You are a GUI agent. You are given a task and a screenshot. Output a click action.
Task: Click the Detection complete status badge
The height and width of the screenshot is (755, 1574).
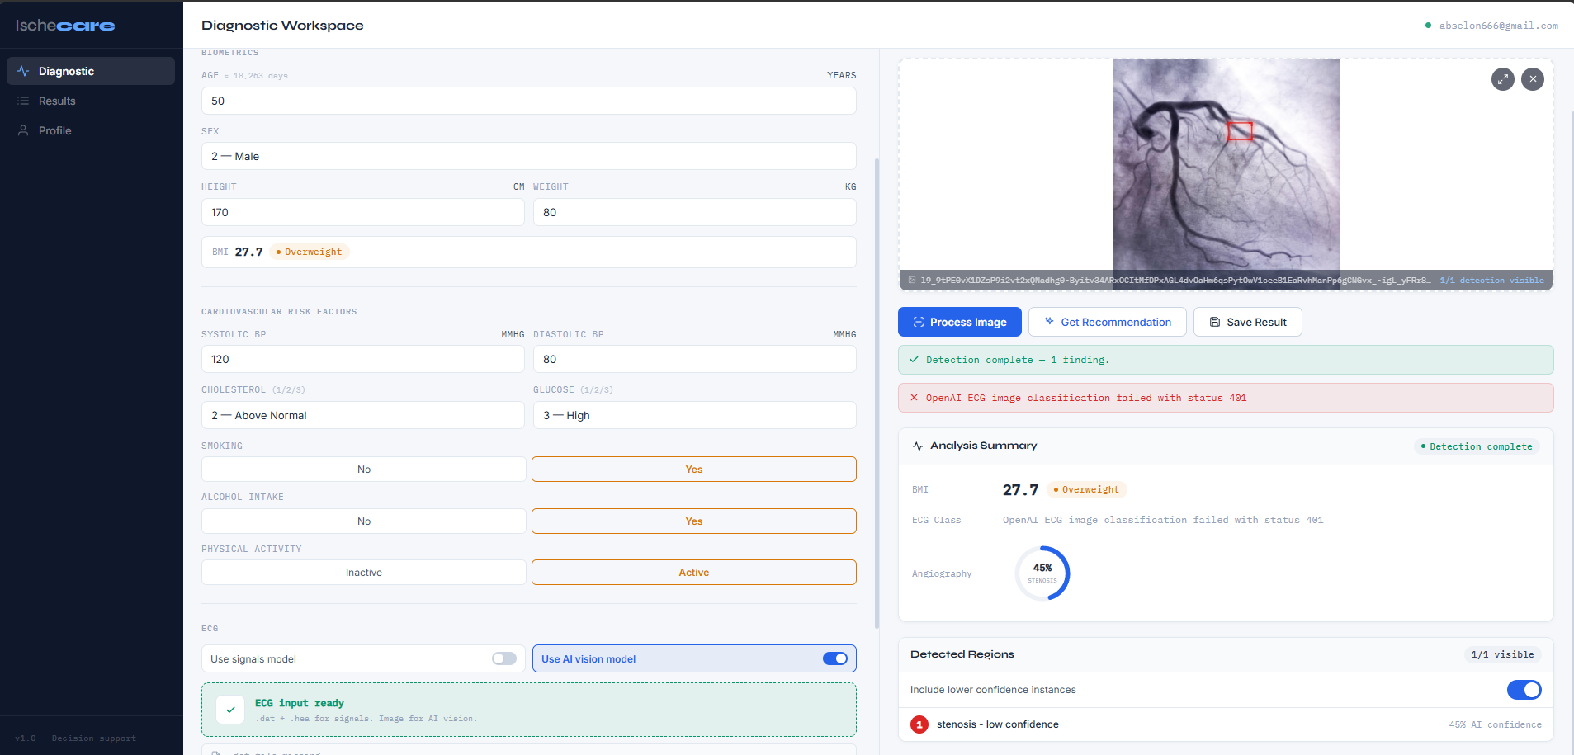(x=1477, y=446)
